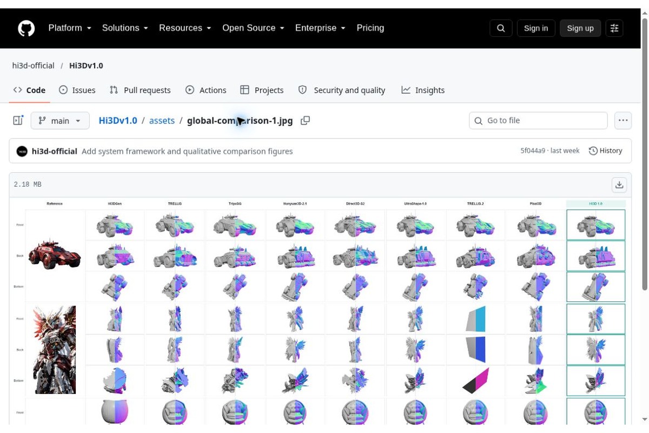Open the Actions tab
Image resolution: width=649 pixels, height=433 pixels.
point(206,90)
